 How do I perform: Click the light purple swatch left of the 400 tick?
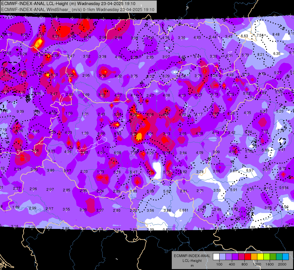pos(229,257)
